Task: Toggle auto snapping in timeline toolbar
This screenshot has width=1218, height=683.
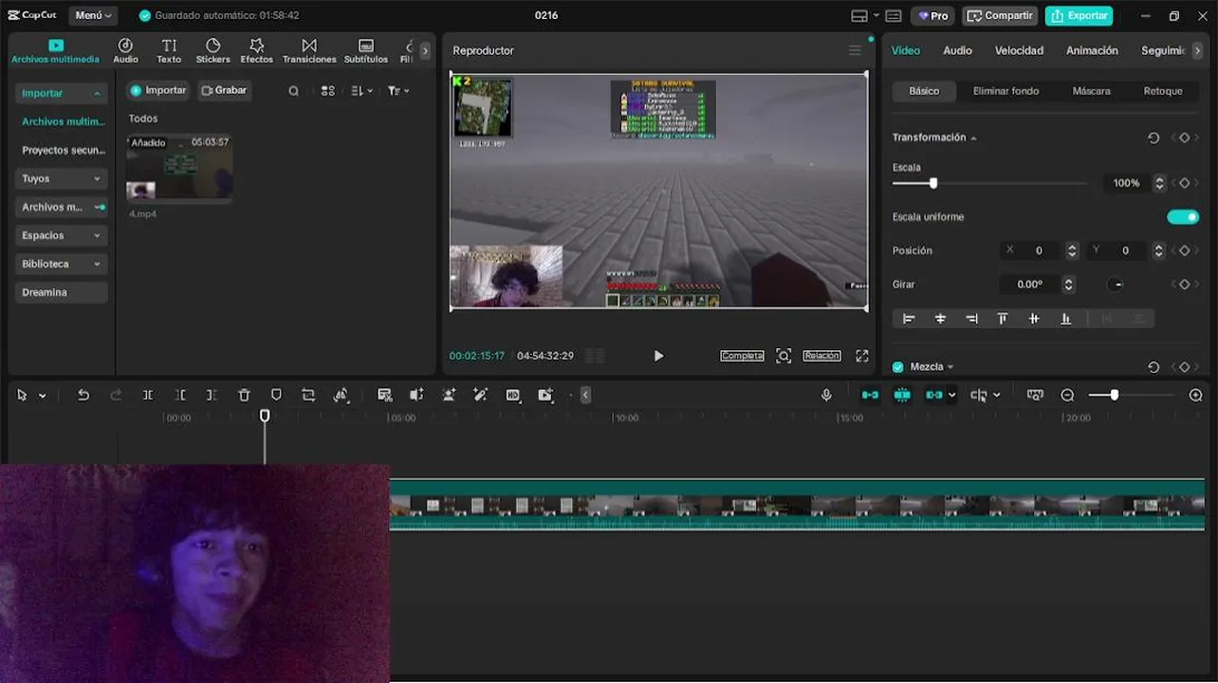Action: pos(902,396)
